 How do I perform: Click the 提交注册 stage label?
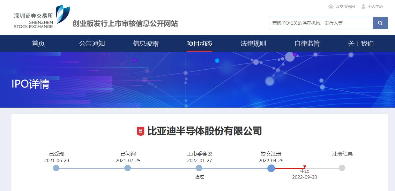(271, 154)
